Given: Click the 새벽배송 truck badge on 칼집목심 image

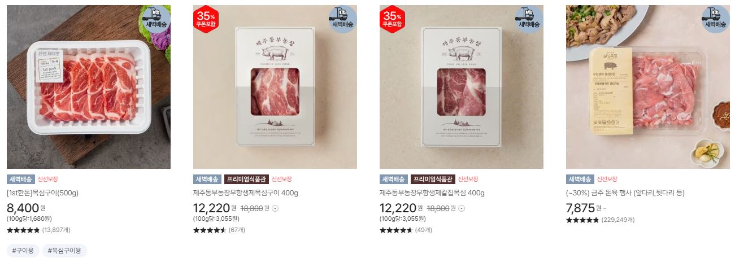Looking at the screenshot, I should (529, 20).
